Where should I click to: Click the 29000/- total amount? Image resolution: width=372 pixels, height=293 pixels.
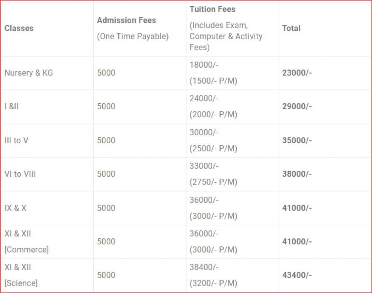(297, 107)
